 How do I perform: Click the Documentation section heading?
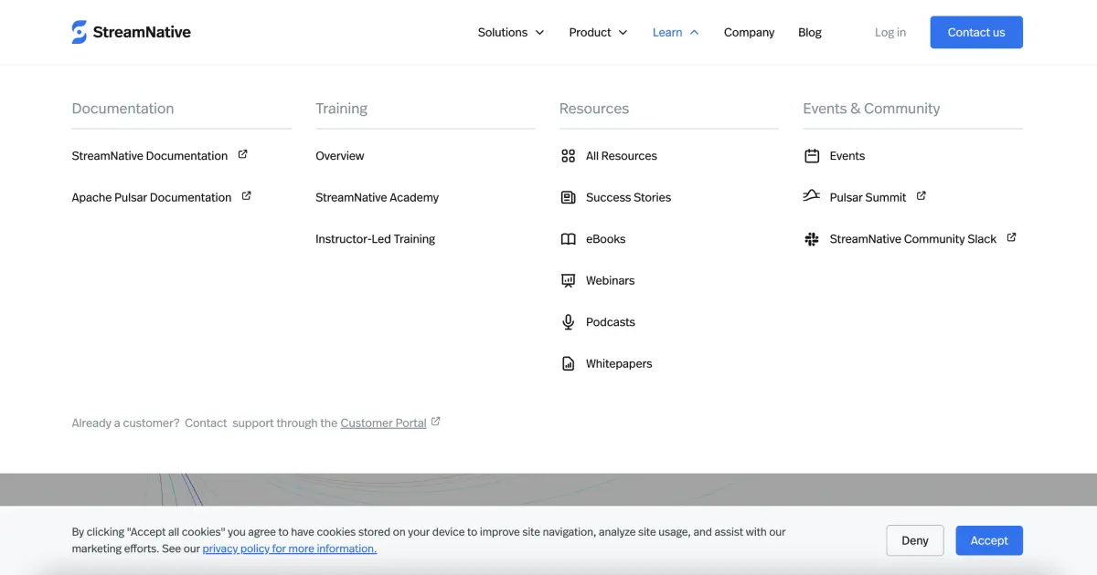pos(122,109)
